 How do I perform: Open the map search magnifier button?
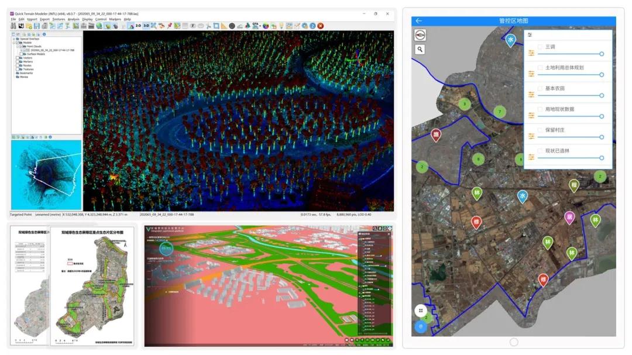(x=420, y=50)
